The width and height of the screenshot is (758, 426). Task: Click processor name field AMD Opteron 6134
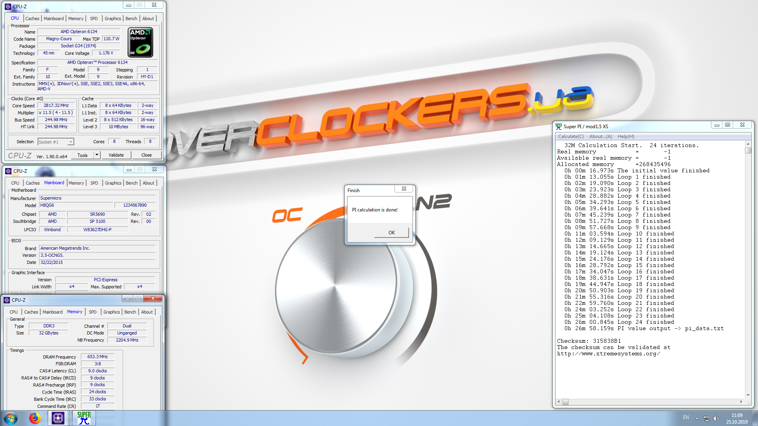point(79,32)
